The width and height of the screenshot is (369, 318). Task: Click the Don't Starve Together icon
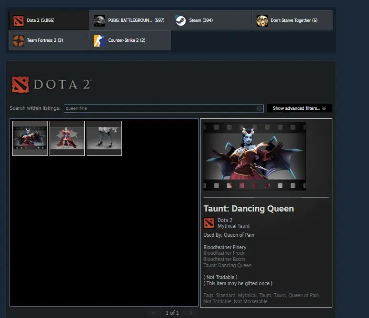point(262,20)
